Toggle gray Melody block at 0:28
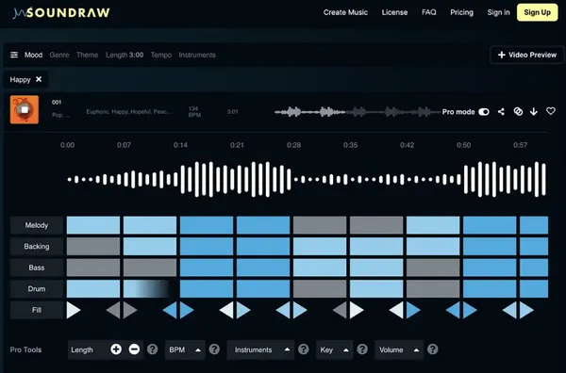 pos(320,225)
